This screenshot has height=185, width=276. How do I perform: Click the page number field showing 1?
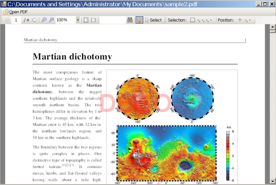point(16,20)
